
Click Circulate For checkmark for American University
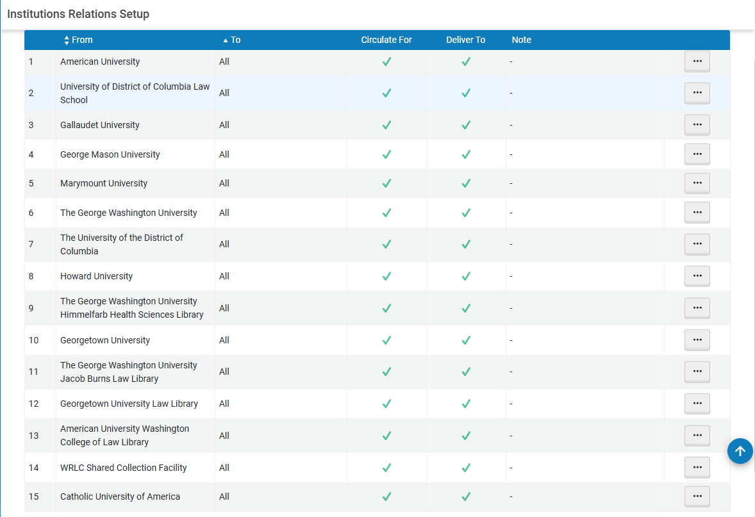click(386, 62)
